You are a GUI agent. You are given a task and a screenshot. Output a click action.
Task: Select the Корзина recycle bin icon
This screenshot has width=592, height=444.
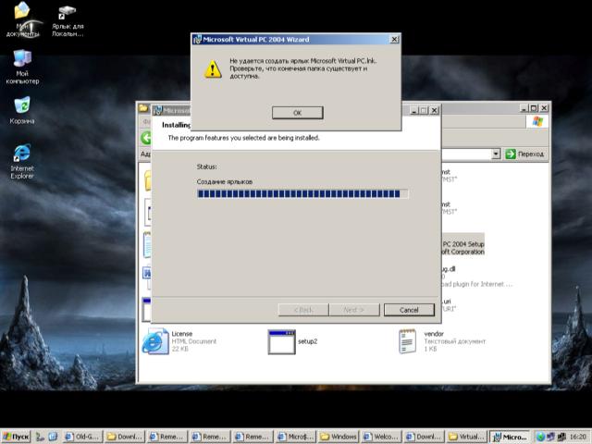pyautogui.click(x=22, y=110)
